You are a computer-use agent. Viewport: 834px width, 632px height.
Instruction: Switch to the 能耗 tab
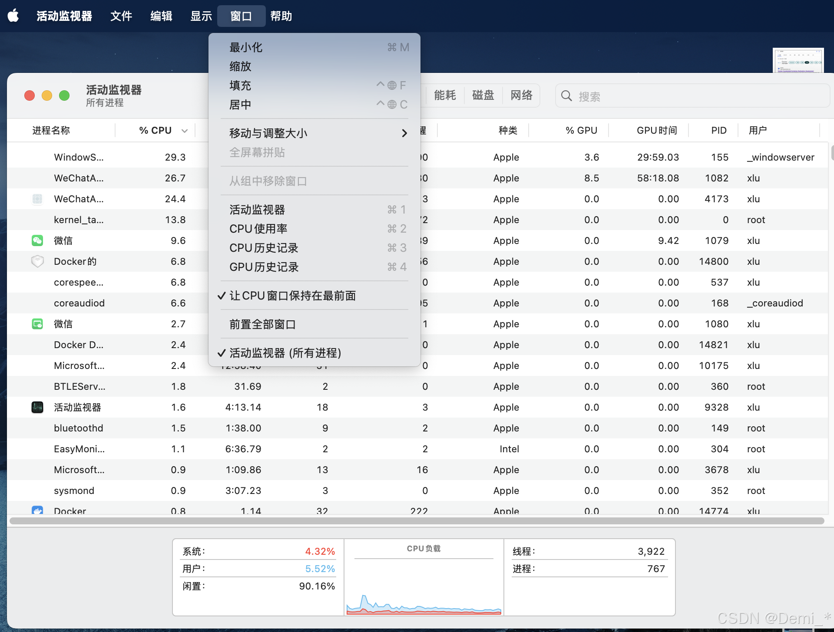pyautogui.click(x=445, y=95)
